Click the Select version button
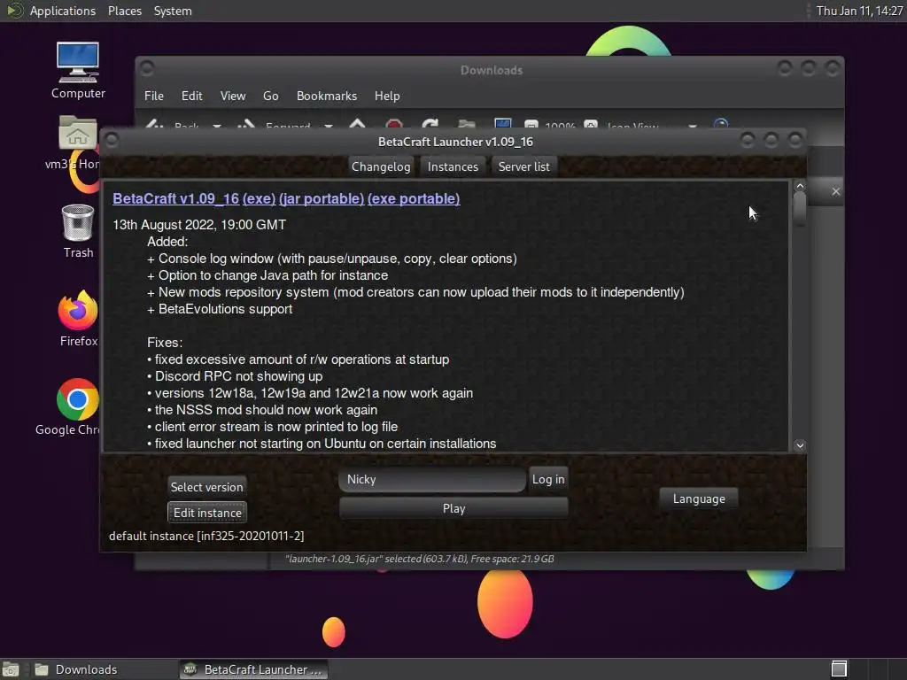This screenshot has width=907, height=680. coord(206,487)
